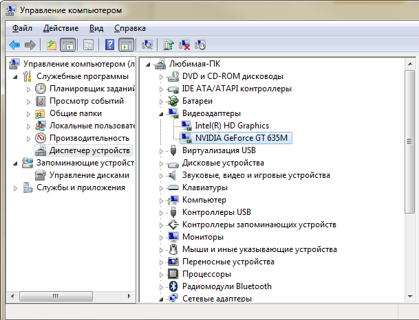This screenshot has width=419, height=320.
Task: Click the Радиомодули Bluetooth icon
Action: [173, 286]
